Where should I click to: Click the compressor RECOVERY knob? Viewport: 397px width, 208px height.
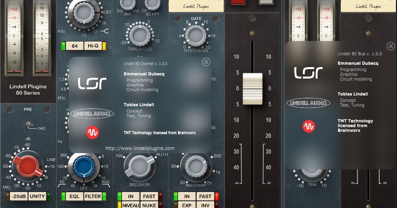click(x=140, y=167)
